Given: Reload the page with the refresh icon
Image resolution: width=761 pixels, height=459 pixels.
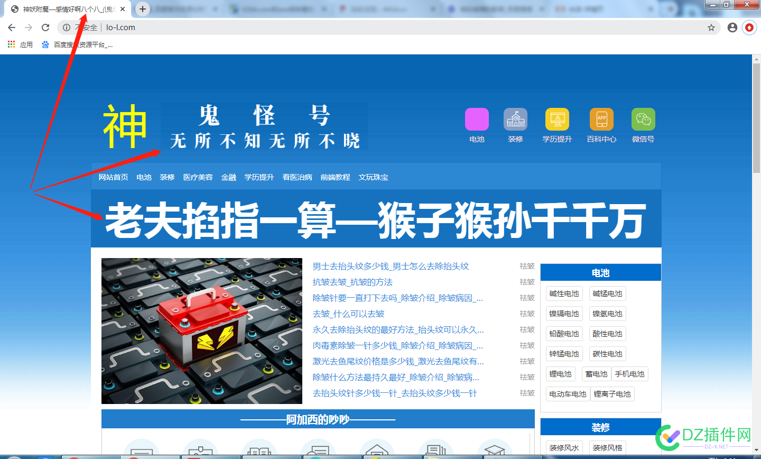Looking at the screenshot, I should 45,27.
